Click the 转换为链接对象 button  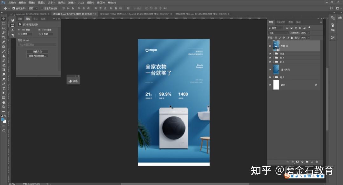pos(37,56)
